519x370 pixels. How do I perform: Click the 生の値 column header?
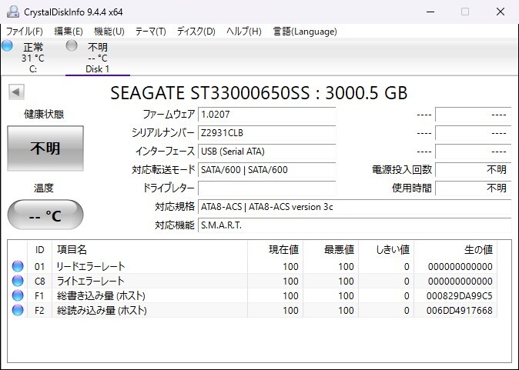(x=477, y=250)
